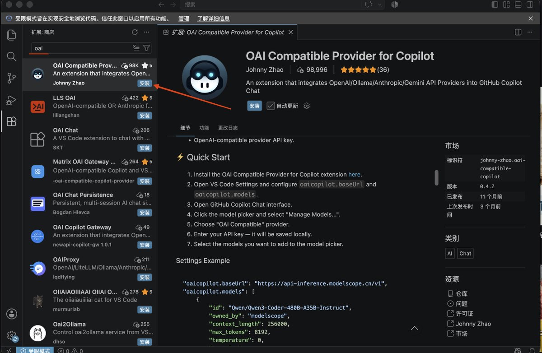Open the Manage gear in activity bar
Viewport: 542px width, 353px height.
point(12,336)
